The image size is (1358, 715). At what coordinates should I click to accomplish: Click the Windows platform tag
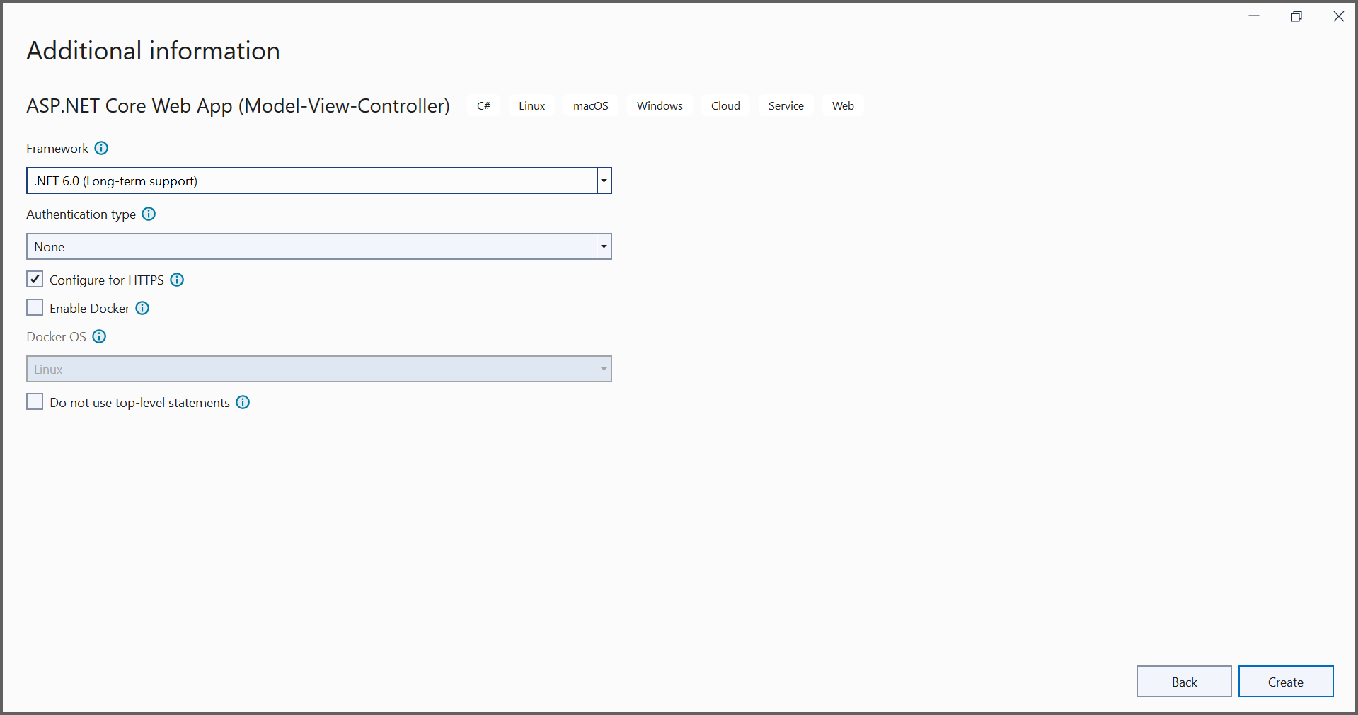click(x=659, y=105)
